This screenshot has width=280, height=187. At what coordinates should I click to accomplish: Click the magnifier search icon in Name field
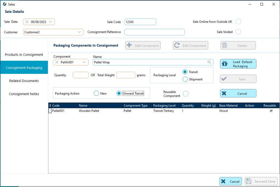pyautogui.click(x=210, y=62)
